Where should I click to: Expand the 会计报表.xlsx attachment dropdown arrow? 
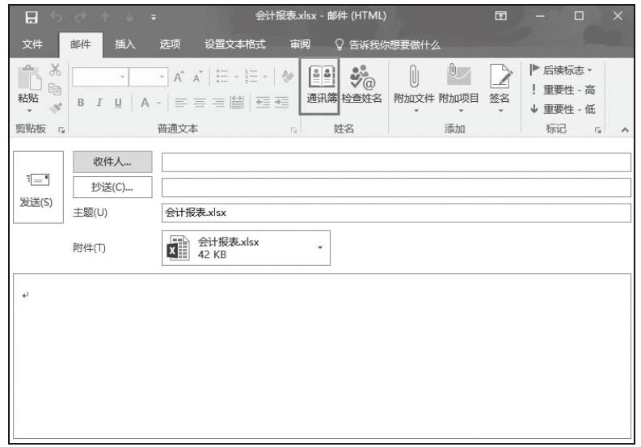click(318, 247)
